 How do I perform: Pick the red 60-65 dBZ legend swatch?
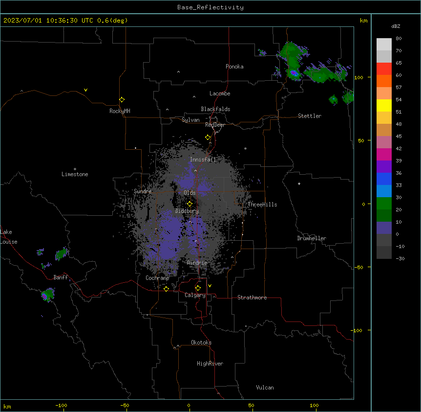click(384, 69)
